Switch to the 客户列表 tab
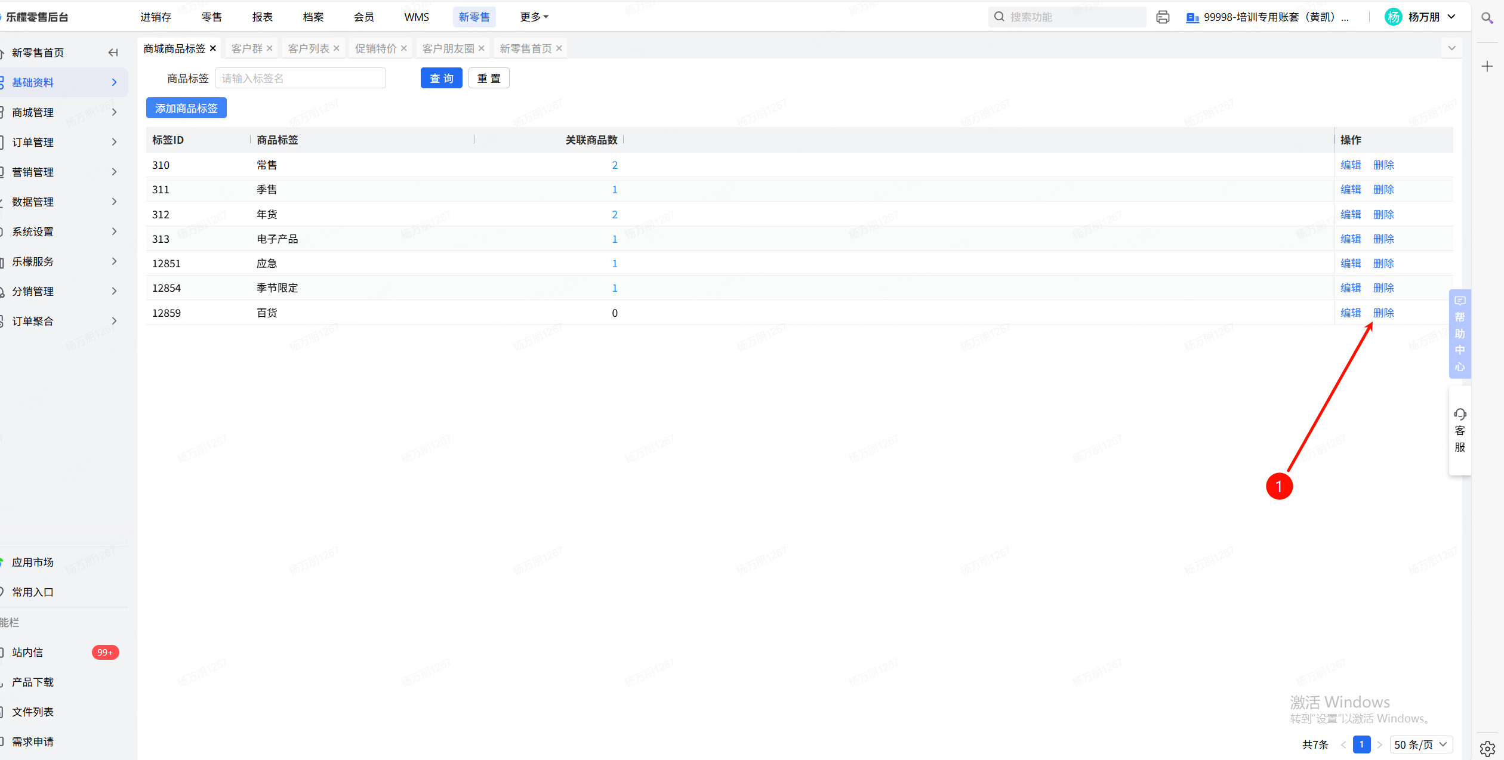The height and width of the screenshot is (760, 1504). click(x=309, y=48)
